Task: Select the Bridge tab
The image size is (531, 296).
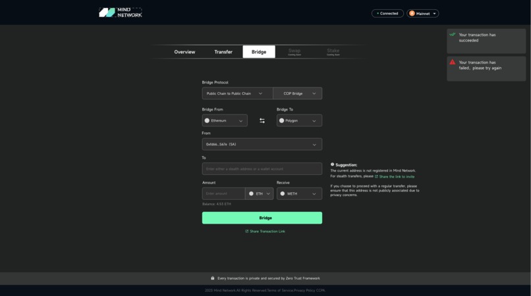Action: point(259,52)
